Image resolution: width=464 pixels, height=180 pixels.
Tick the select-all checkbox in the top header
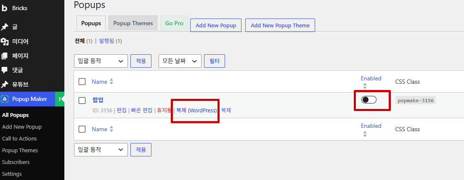click(82, 82)
